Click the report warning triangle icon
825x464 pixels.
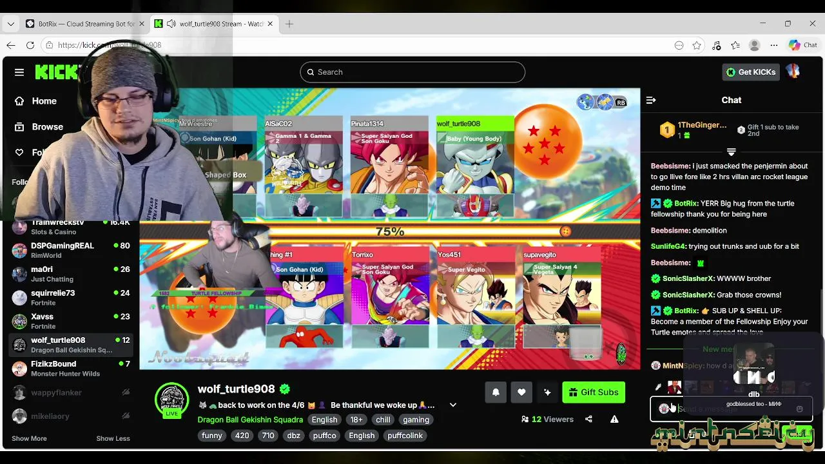coord(614,419)
